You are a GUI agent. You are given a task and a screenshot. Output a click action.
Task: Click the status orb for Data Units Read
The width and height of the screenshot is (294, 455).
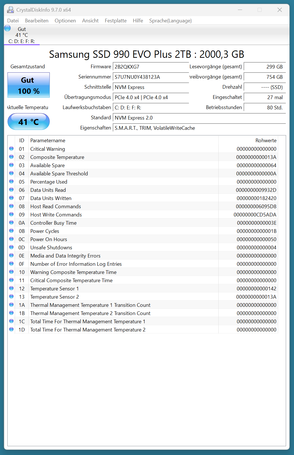point(11,190)
